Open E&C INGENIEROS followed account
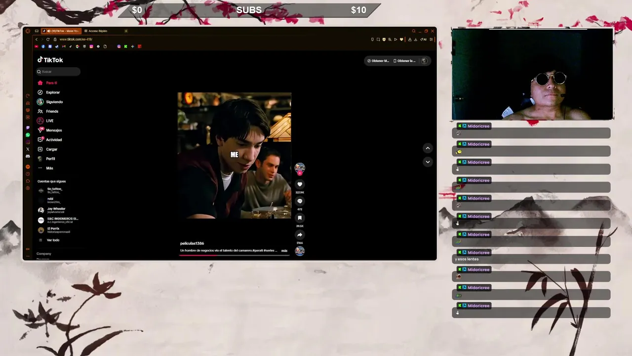 click(x=58, y=220)
